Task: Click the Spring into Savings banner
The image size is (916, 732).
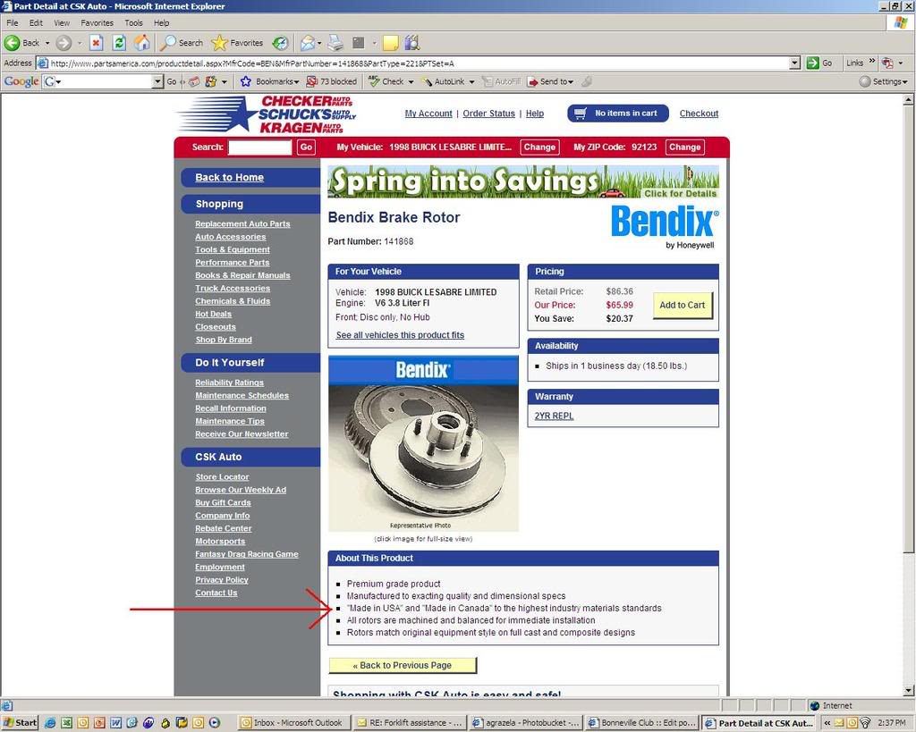Action: [x=523, y=181]
